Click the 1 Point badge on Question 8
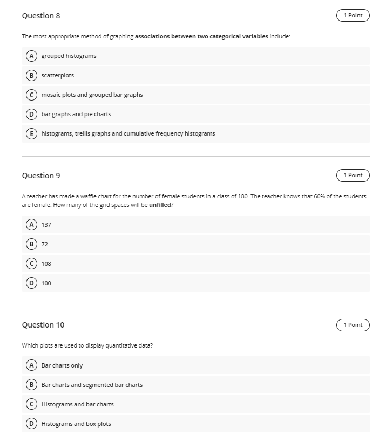Screen dimensions: 386x434 tap(353, 15)
